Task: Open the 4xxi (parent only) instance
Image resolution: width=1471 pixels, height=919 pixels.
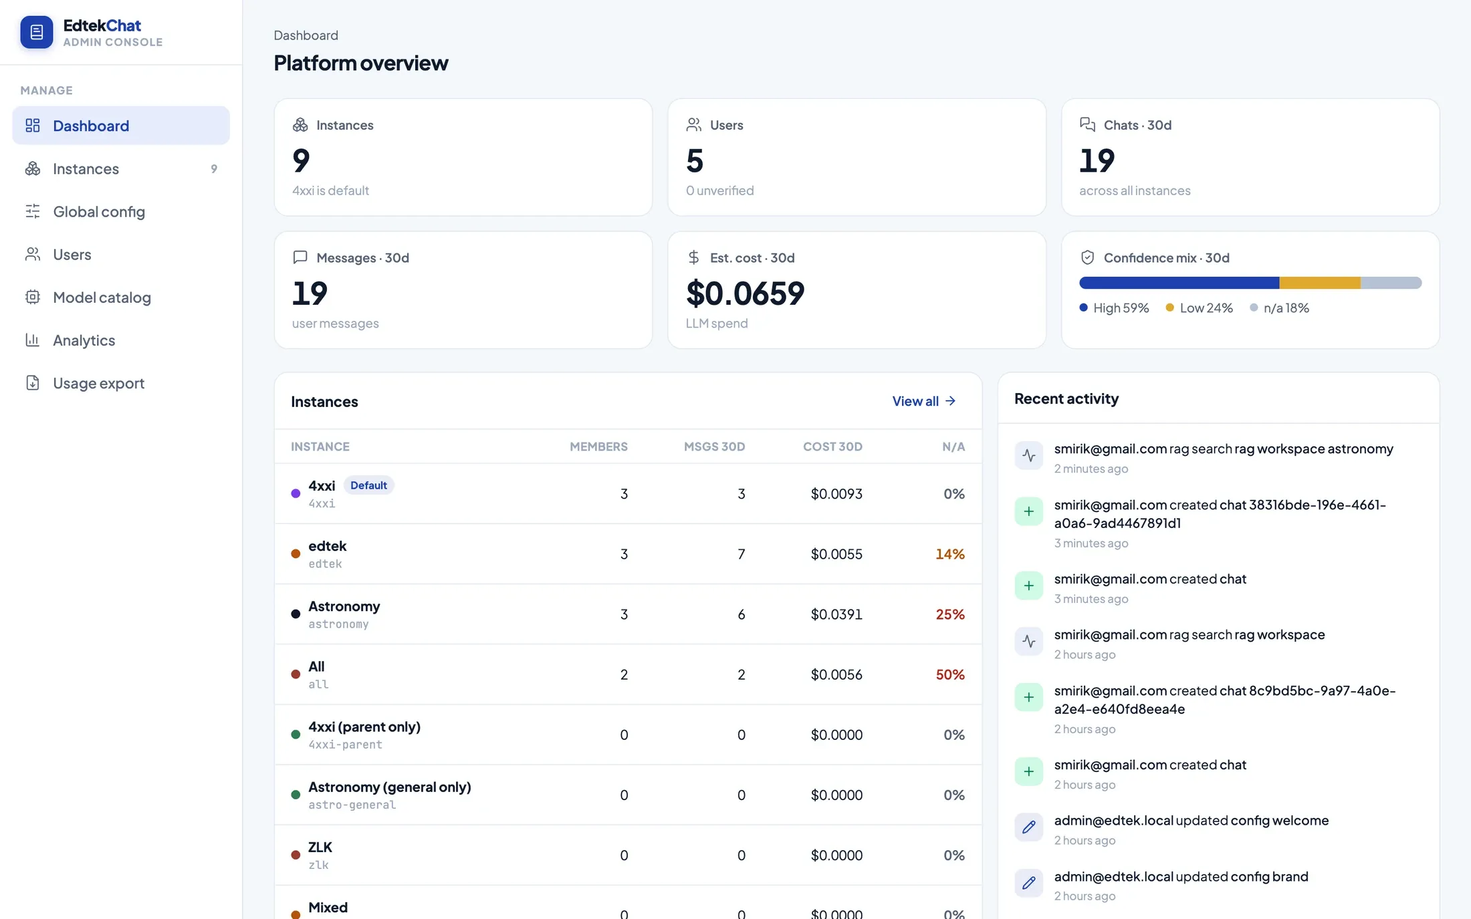Action: [364, 727]
